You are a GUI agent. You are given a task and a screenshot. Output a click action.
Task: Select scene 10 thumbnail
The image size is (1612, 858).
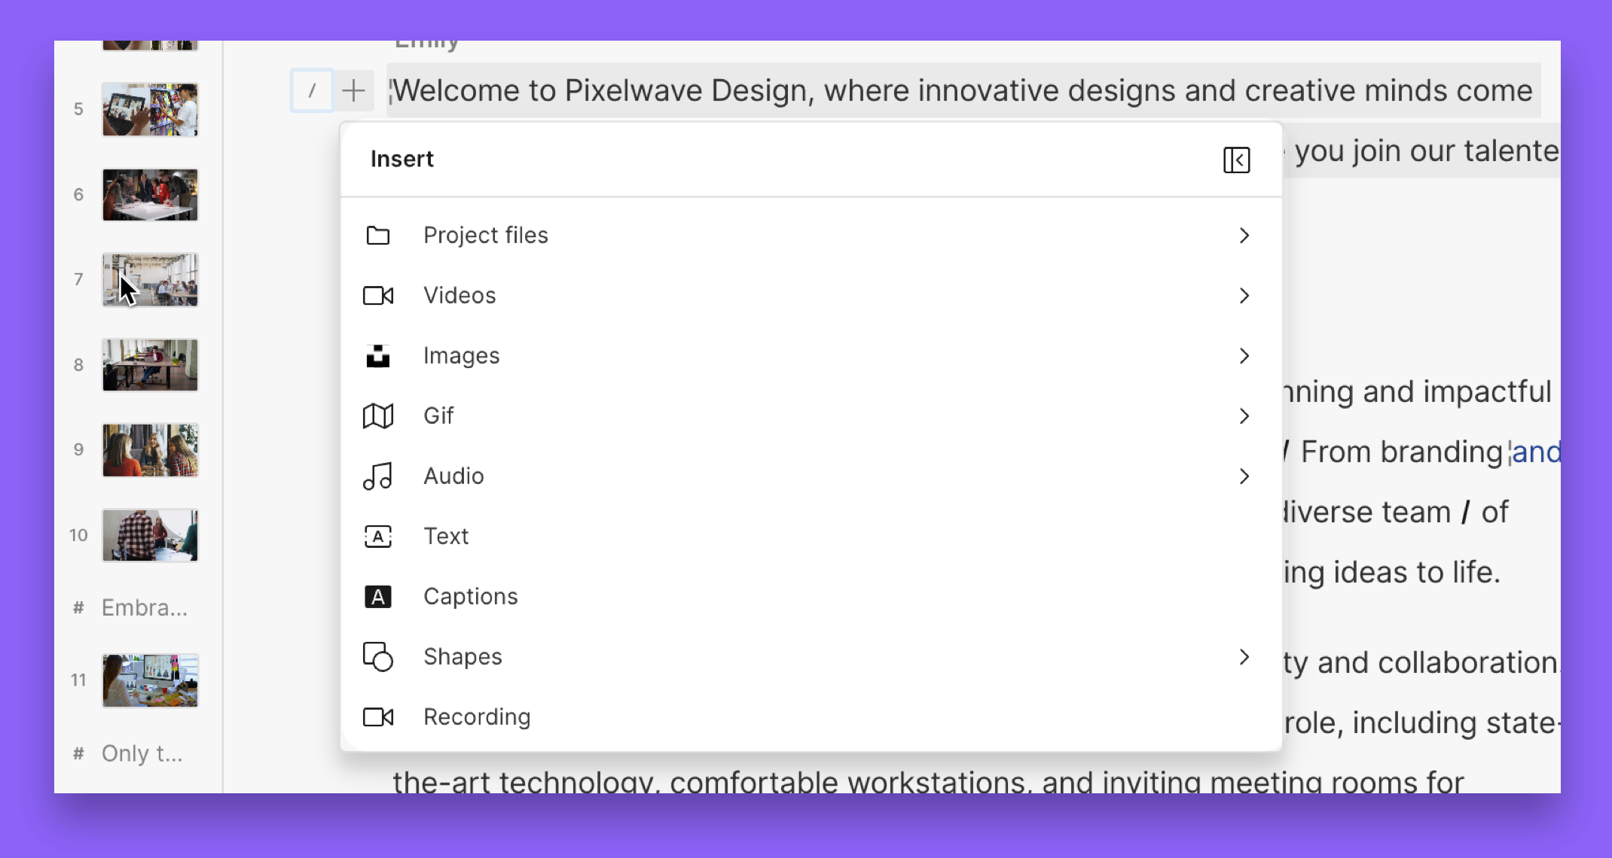tap(150, 535)
